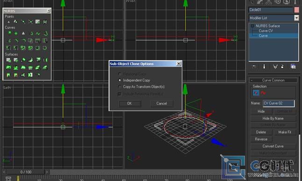The height and width of the screenshot is (181, 302).
Task: Choose the Copy As Transform Object(s) option
Action: click(120, 87)
